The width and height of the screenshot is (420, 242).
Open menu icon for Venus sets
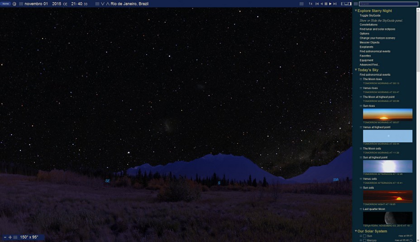(x=361, y=179)
